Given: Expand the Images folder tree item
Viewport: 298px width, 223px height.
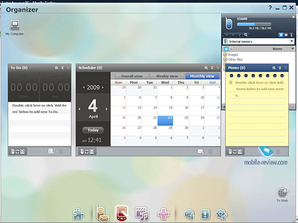Looking at the screenshot, I should click(225, 54).
